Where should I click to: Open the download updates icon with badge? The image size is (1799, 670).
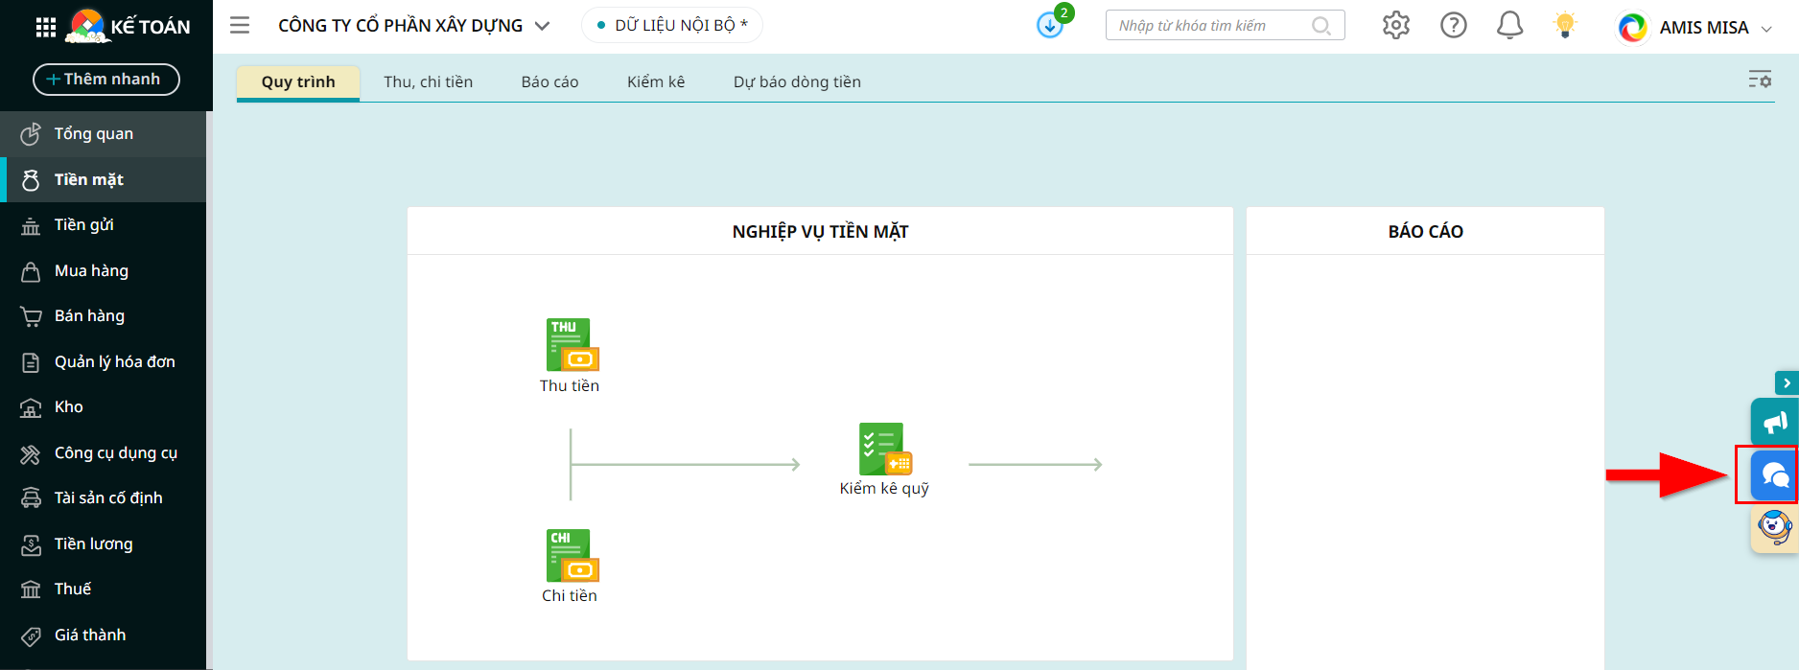coord(1050,26)
